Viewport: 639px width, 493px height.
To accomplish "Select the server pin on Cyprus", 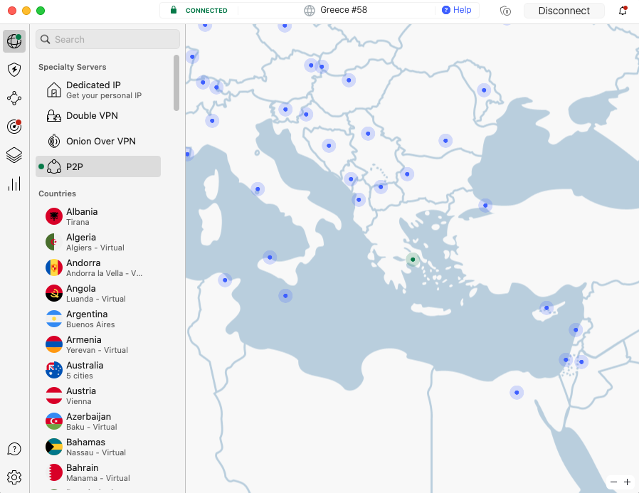I will [546, 308].
